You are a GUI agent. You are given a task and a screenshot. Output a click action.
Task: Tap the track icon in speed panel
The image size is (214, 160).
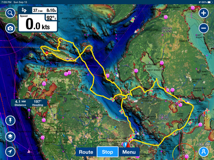coord(24,10)
